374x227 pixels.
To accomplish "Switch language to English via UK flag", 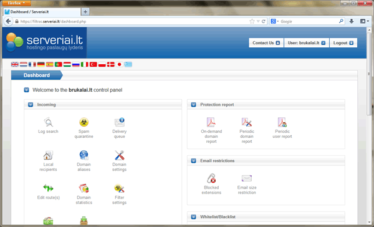I will (x=15, y=64).
